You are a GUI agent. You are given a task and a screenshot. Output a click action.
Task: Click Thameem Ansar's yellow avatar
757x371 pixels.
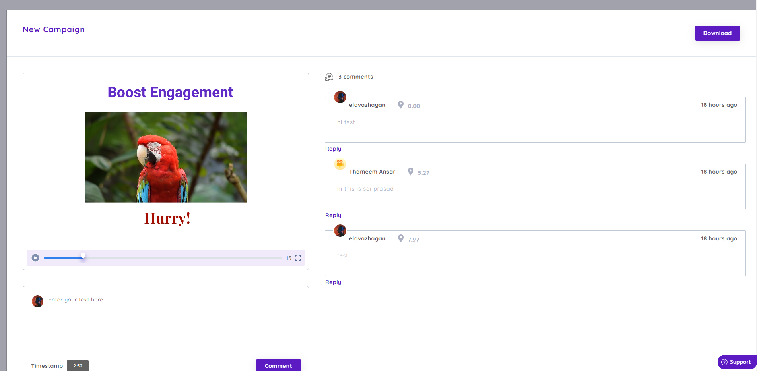pyautogui.click(x=340, y=164)
